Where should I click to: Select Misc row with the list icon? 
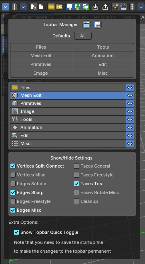(x=68, y=143)
